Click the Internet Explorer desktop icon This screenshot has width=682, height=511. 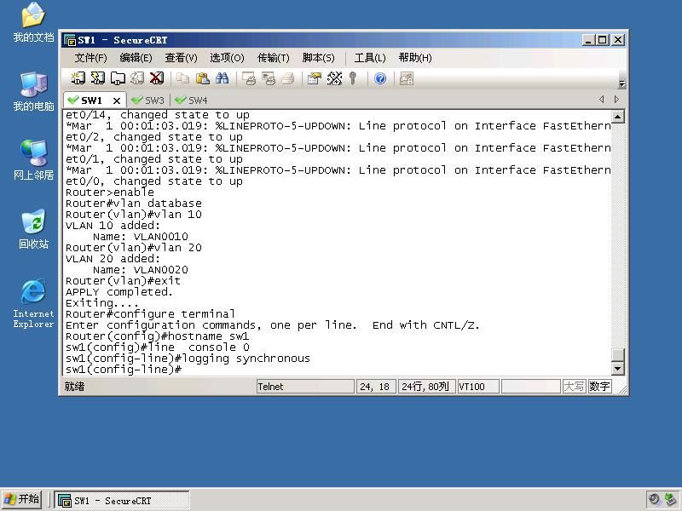[33, 303]
